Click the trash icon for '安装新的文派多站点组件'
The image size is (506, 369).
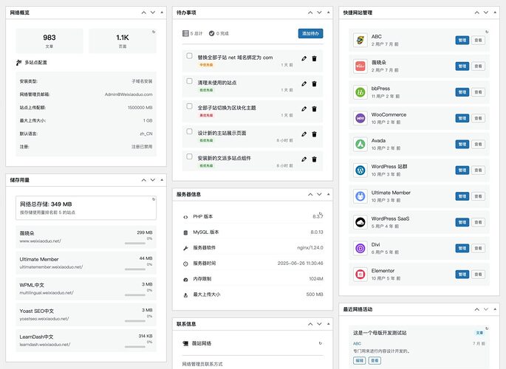coord(314,159)
